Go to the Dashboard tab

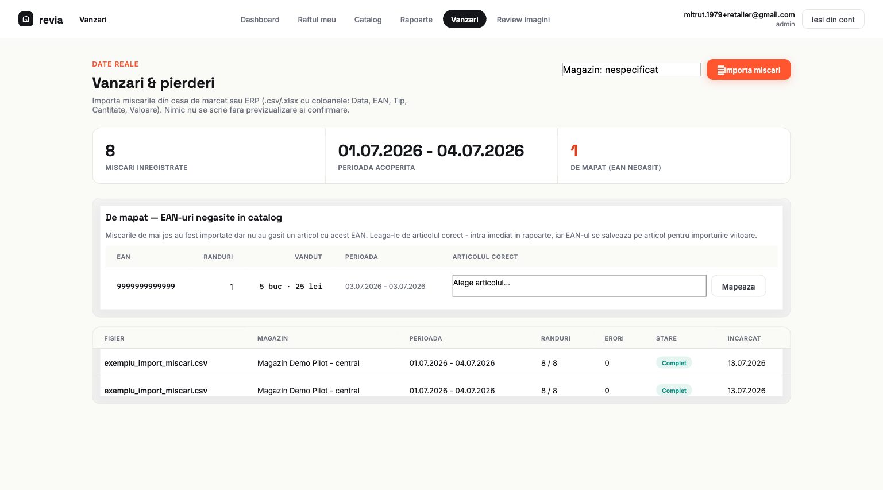[260, 20]
